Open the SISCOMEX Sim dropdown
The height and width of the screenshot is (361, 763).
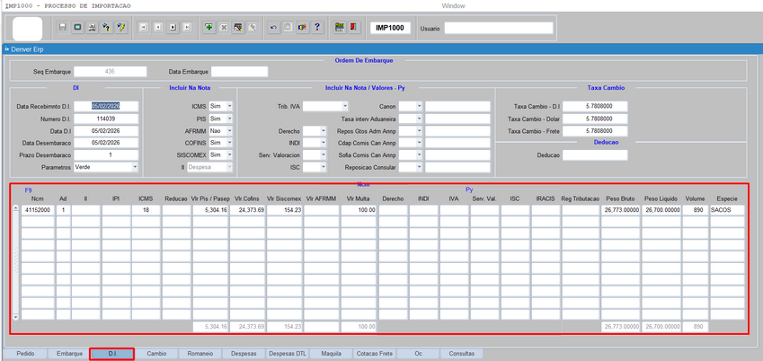pos(229,154)
